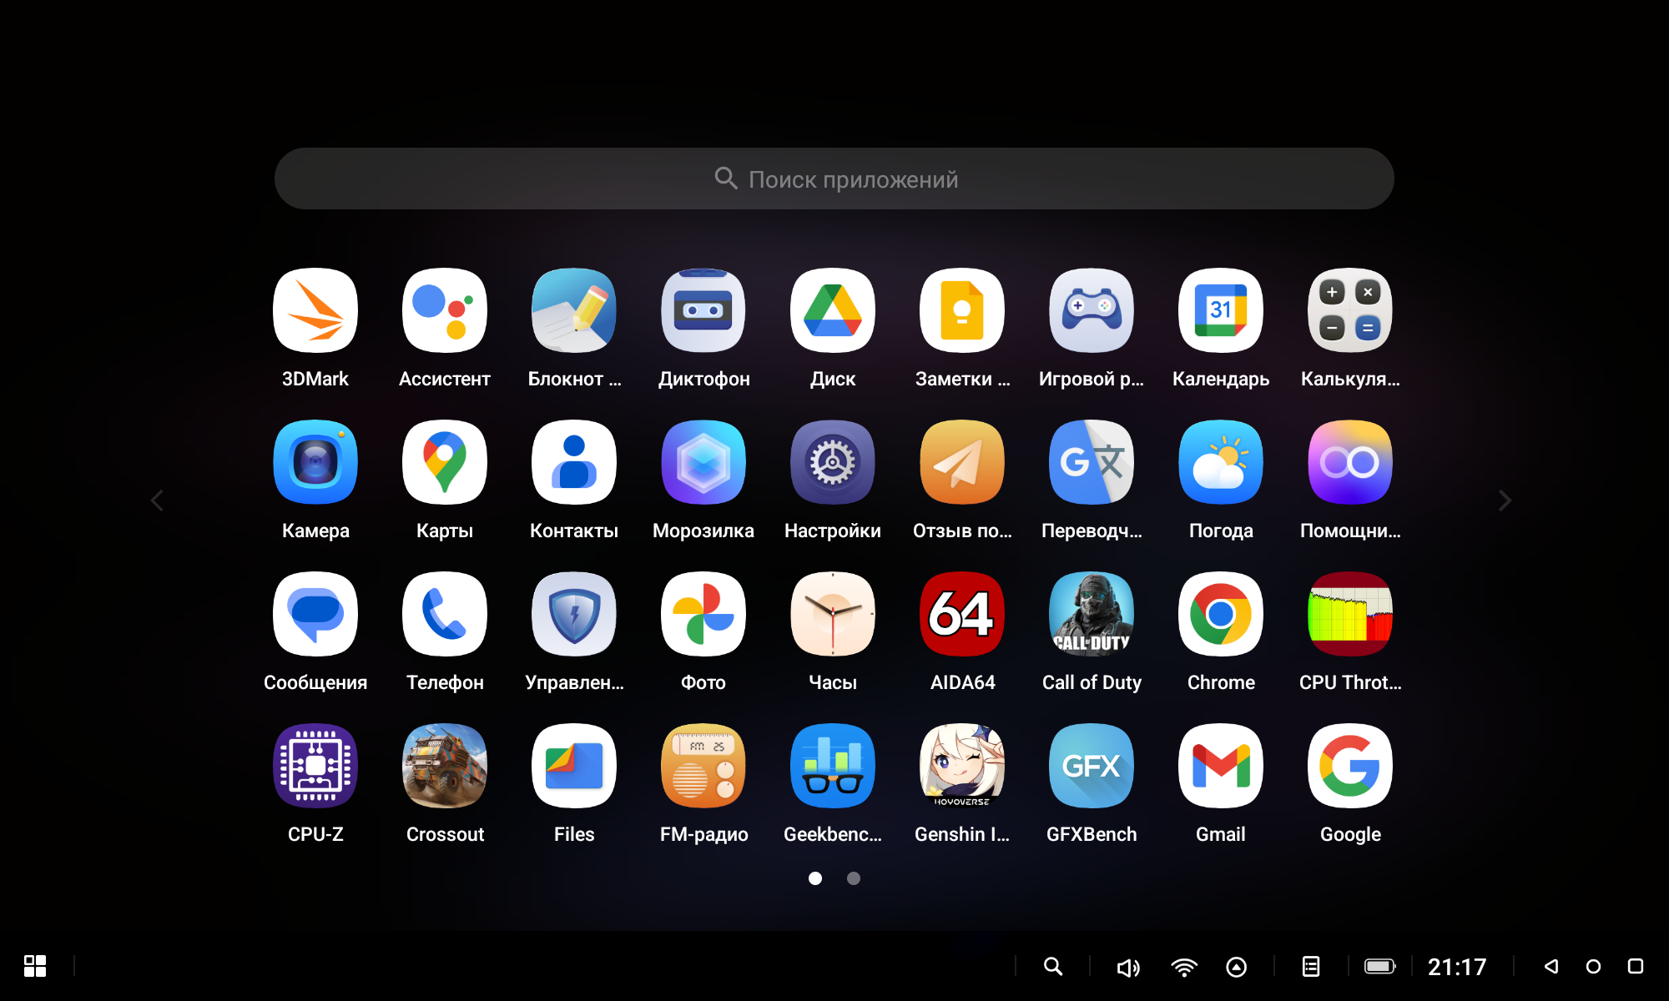Launch the Телефон dialer
Image resolution: width=1669 pixels, height=1001 pixels.
[445, 614]
